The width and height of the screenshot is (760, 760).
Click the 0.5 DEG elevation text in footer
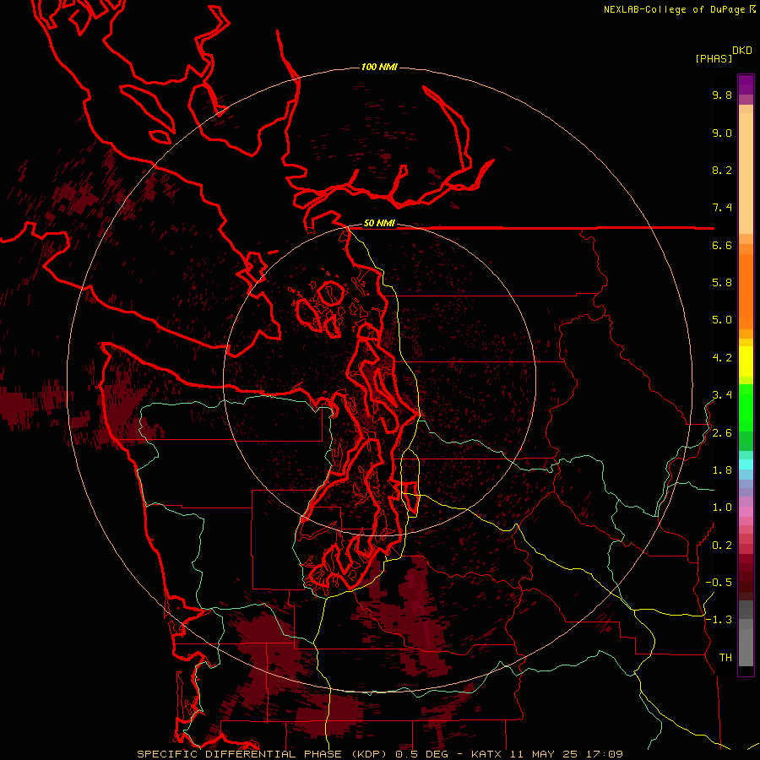421,754
